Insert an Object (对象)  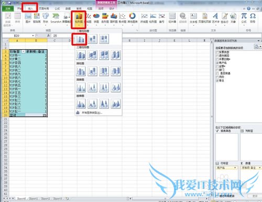[x=233, y=18]
